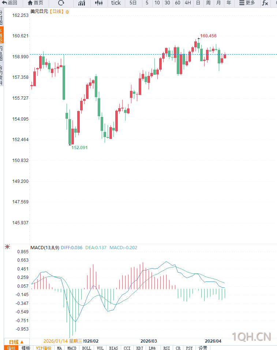The width and height of the screenshot is (277, 350).
Task: Apply the BIAS indicator
Action: click(114, 348)
